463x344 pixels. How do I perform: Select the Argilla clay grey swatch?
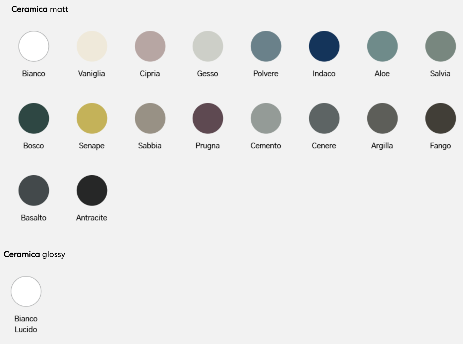pos(382,118)
